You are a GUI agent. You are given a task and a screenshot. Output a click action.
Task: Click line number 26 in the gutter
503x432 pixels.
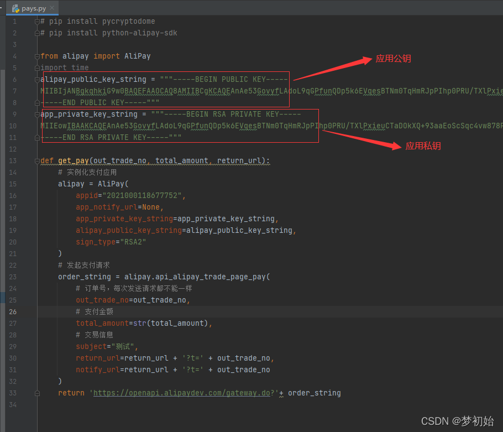13,311
